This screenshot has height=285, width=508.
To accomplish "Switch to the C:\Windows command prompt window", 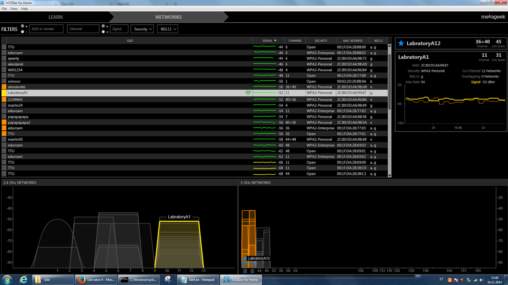I will click(139, 280).
